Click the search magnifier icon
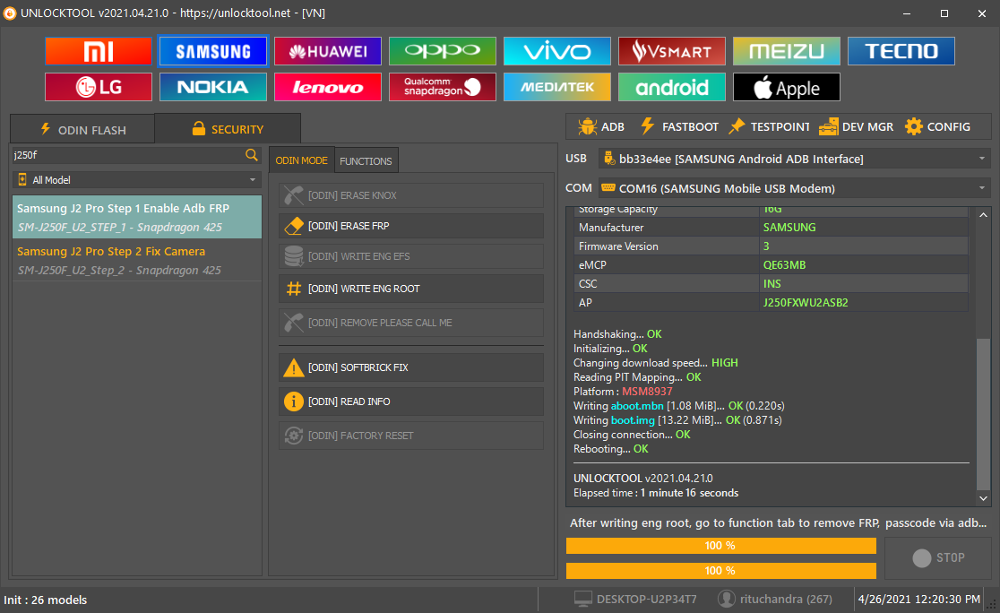1000x613 pixels. (252, 154)
